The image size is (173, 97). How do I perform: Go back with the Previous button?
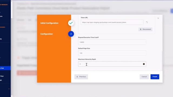coord(81,77)
